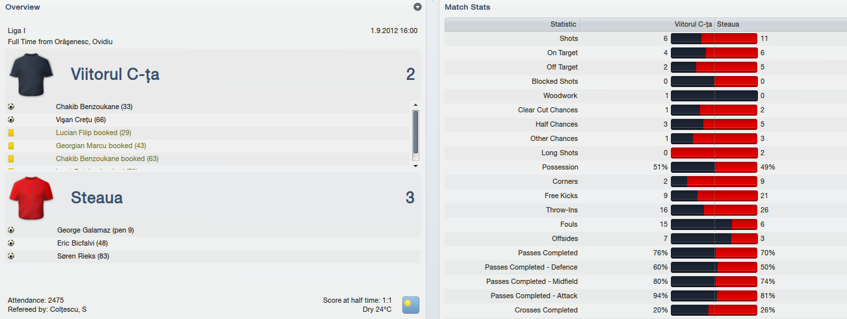Open Vișan Crețu (66) scorer entry
This screenshot has height=319, width=847.
81,120
